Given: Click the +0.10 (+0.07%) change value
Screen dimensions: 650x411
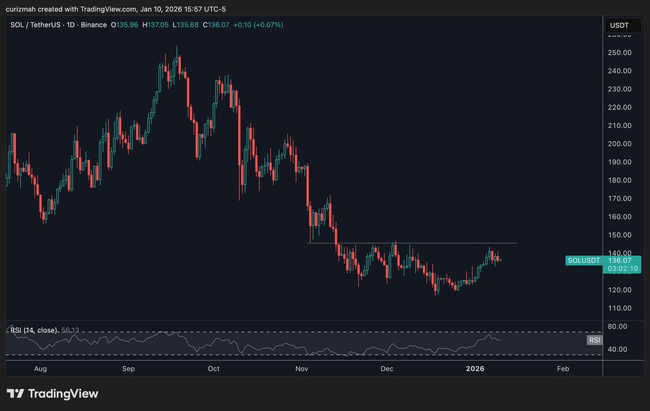Looking at the screenshot, I should pos(258,25).
